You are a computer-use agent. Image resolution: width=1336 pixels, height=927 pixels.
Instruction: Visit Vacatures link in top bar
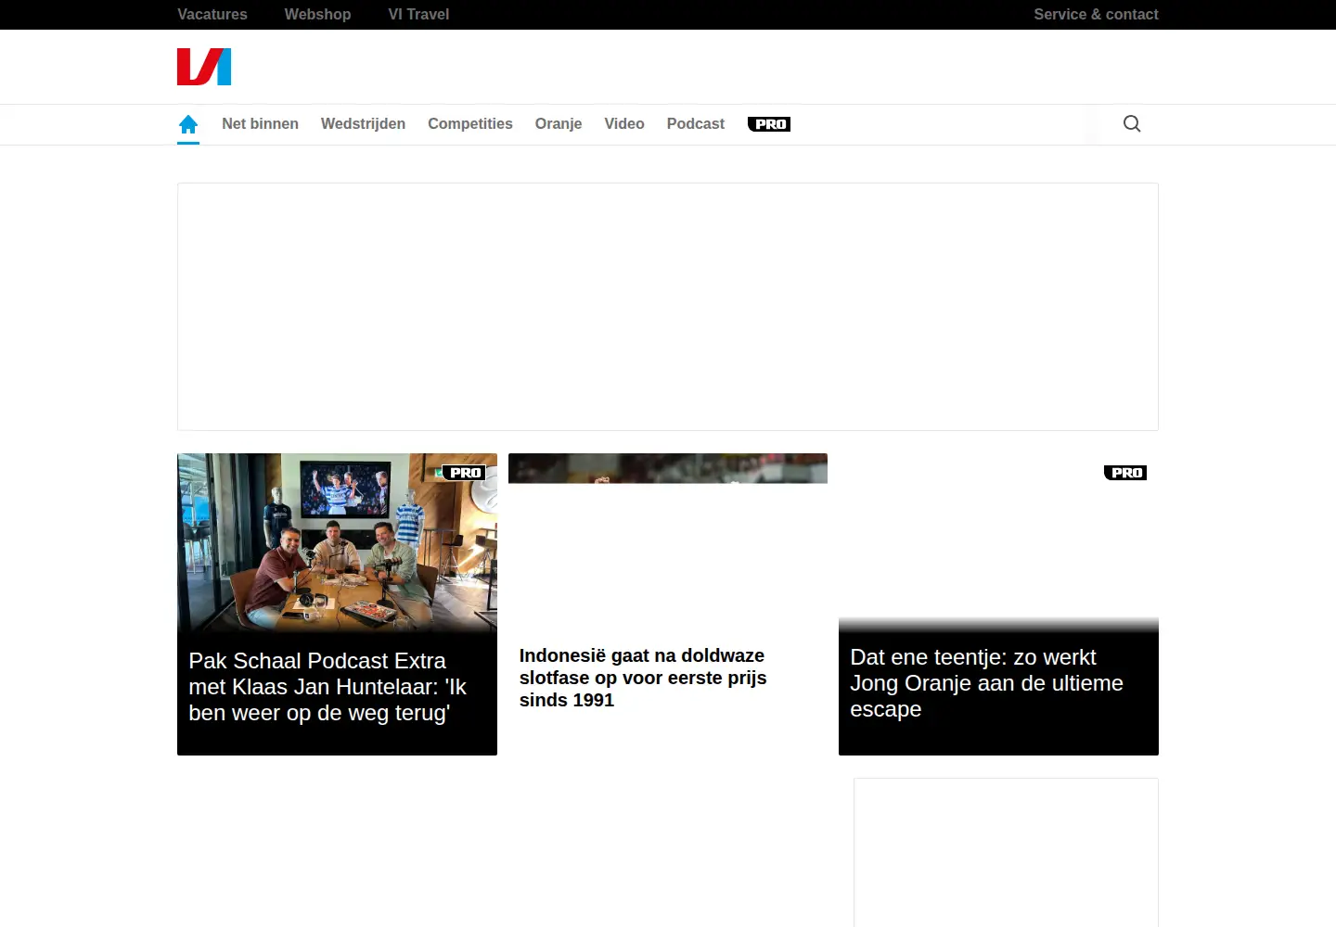212,15
